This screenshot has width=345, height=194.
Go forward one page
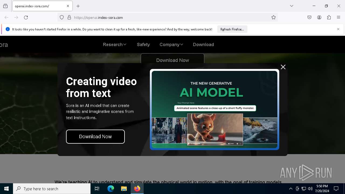click(x=16, y=18)
